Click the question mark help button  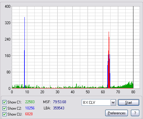[x=135, y=113]
